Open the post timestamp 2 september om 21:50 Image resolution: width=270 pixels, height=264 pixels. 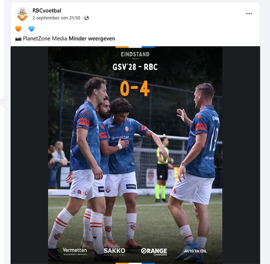(x=56, y=18)
